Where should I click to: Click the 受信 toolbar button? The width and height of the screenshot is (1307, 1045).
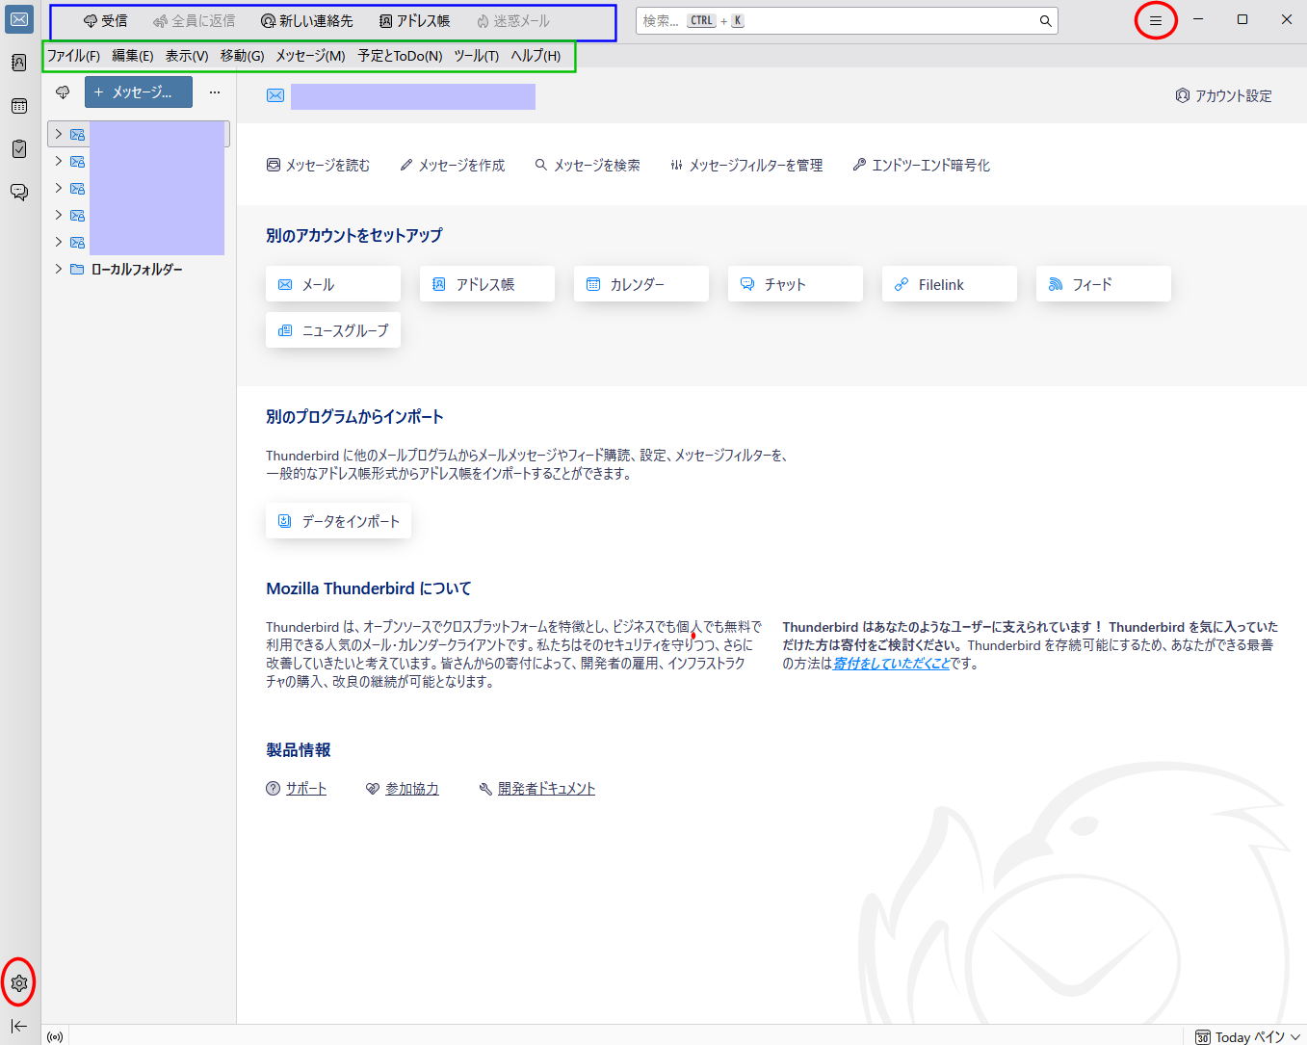pos(105,21)
